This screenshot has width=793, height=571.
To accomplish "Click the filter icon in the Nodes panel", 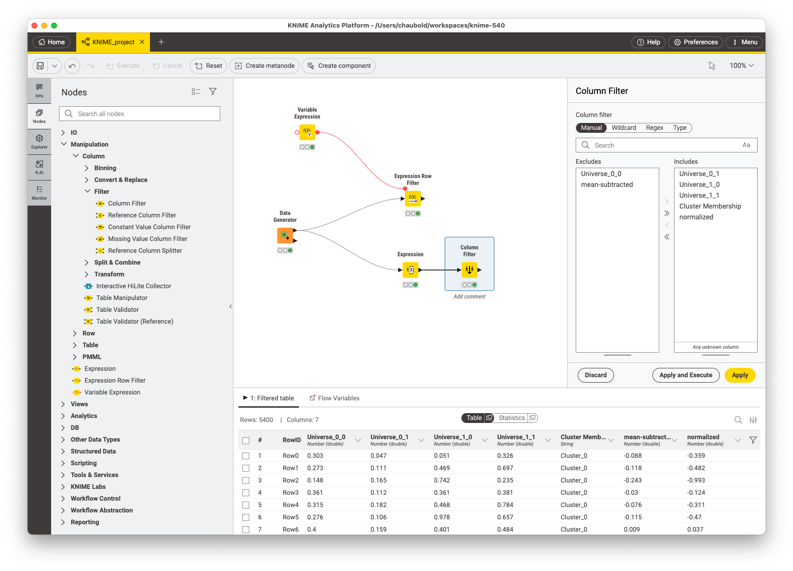I will pos(213,91).
